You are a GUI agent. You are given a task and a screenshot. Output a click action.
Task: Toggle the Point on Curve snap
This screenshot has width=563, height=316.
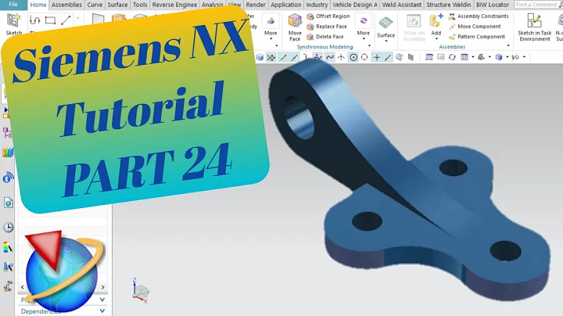(x=388, y=57)
